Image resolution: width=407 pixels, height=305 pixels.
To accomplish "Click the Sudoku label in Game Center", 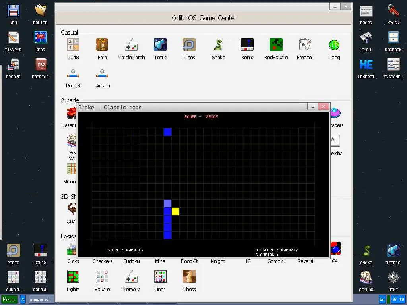I will (131, 261).
